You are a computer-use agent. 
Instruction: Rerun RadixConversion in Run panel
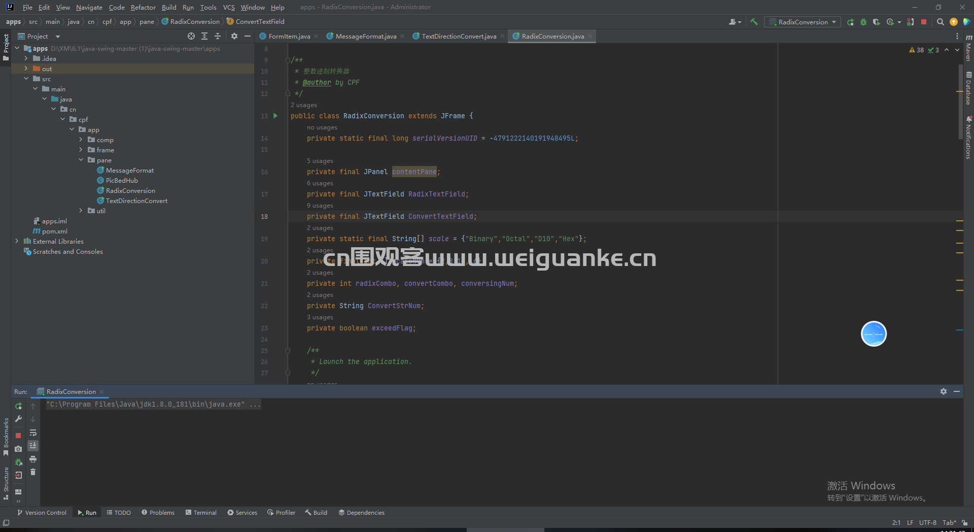click(18, 406)
